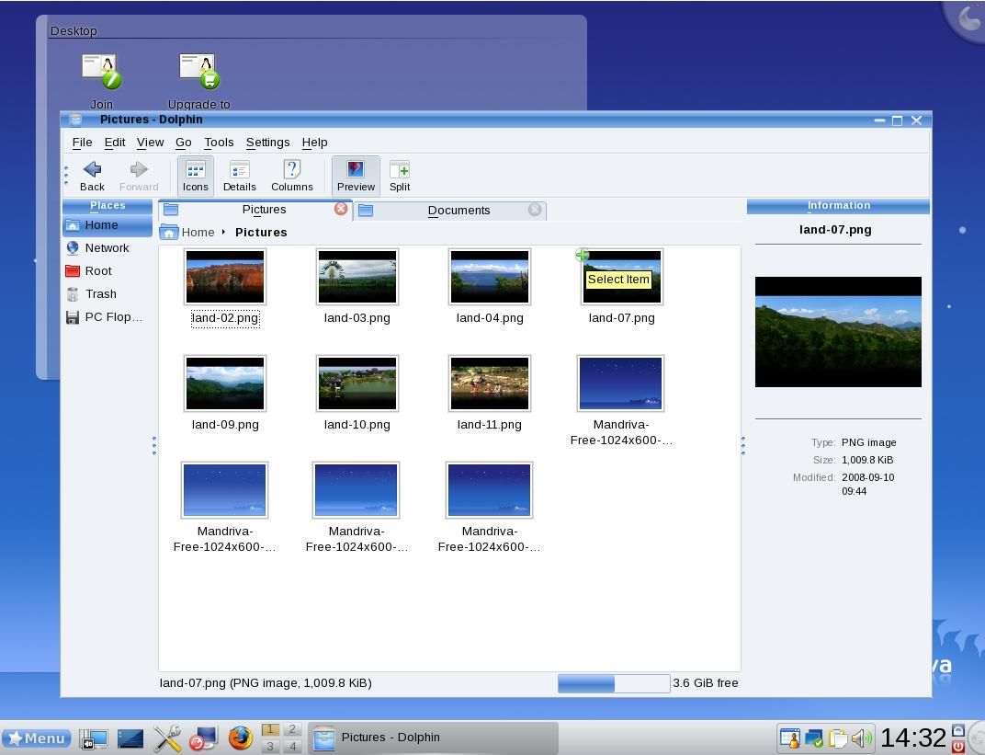Click Home in the breadcrumb path

[197, 233]
